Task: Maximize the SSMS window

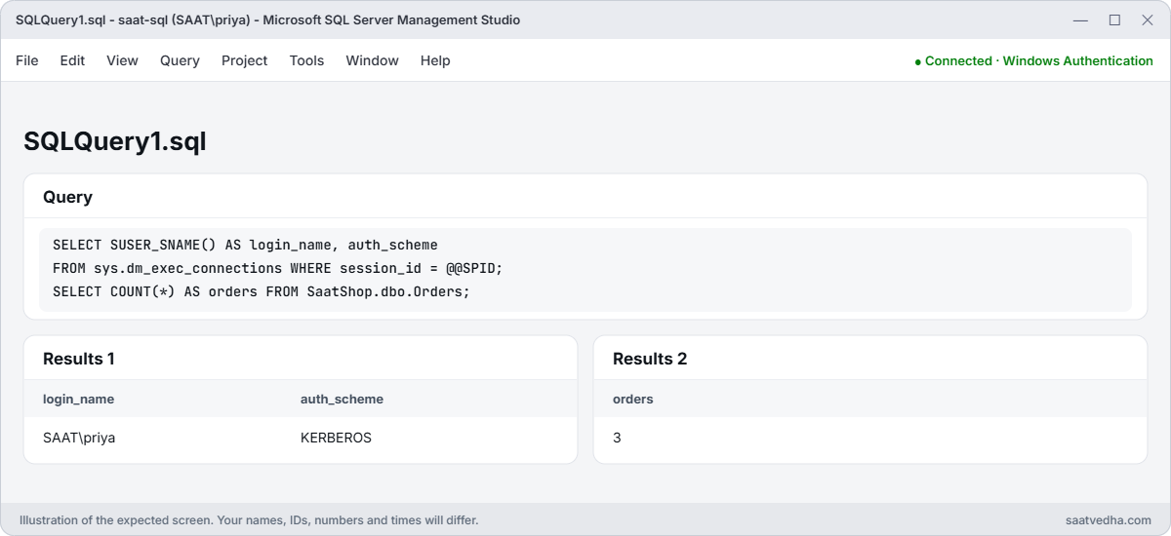Action: click(x=1114, y=19)
